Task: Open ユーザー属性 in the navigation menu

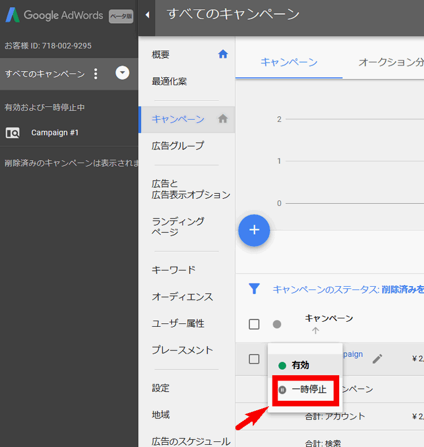Action: pos(178,323)
